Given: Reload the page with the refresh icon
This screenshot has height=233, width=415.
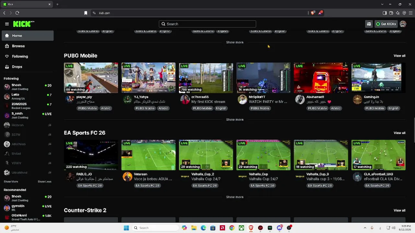Looking at the screenshot, I should click(x=17, y=13).
